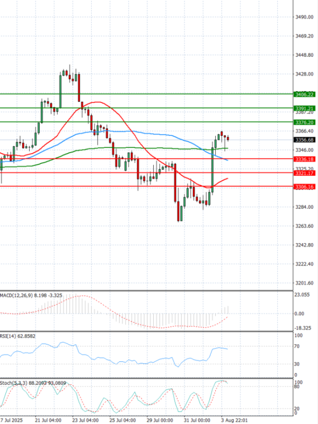This screenshot has width=318, height=424.
Task: Click the 3242.80 price axis label
Action: click(x=304, y=245)
